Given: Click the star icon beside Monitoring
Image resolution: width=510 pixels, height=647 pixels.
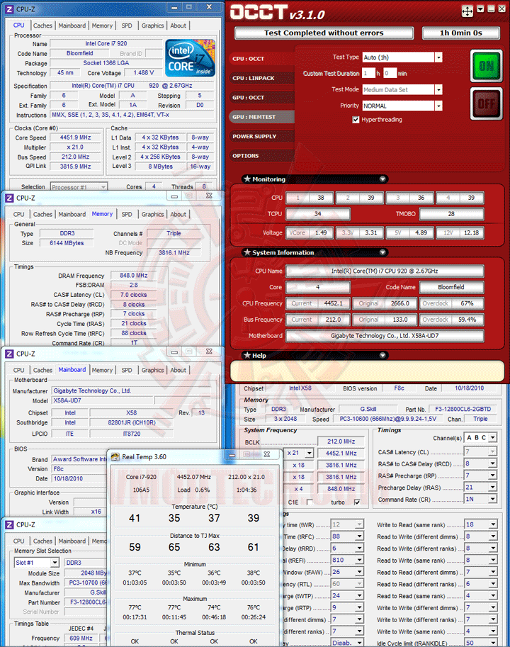Looking at the screenshot, I should pyautogui.click(x=247, y=179).
